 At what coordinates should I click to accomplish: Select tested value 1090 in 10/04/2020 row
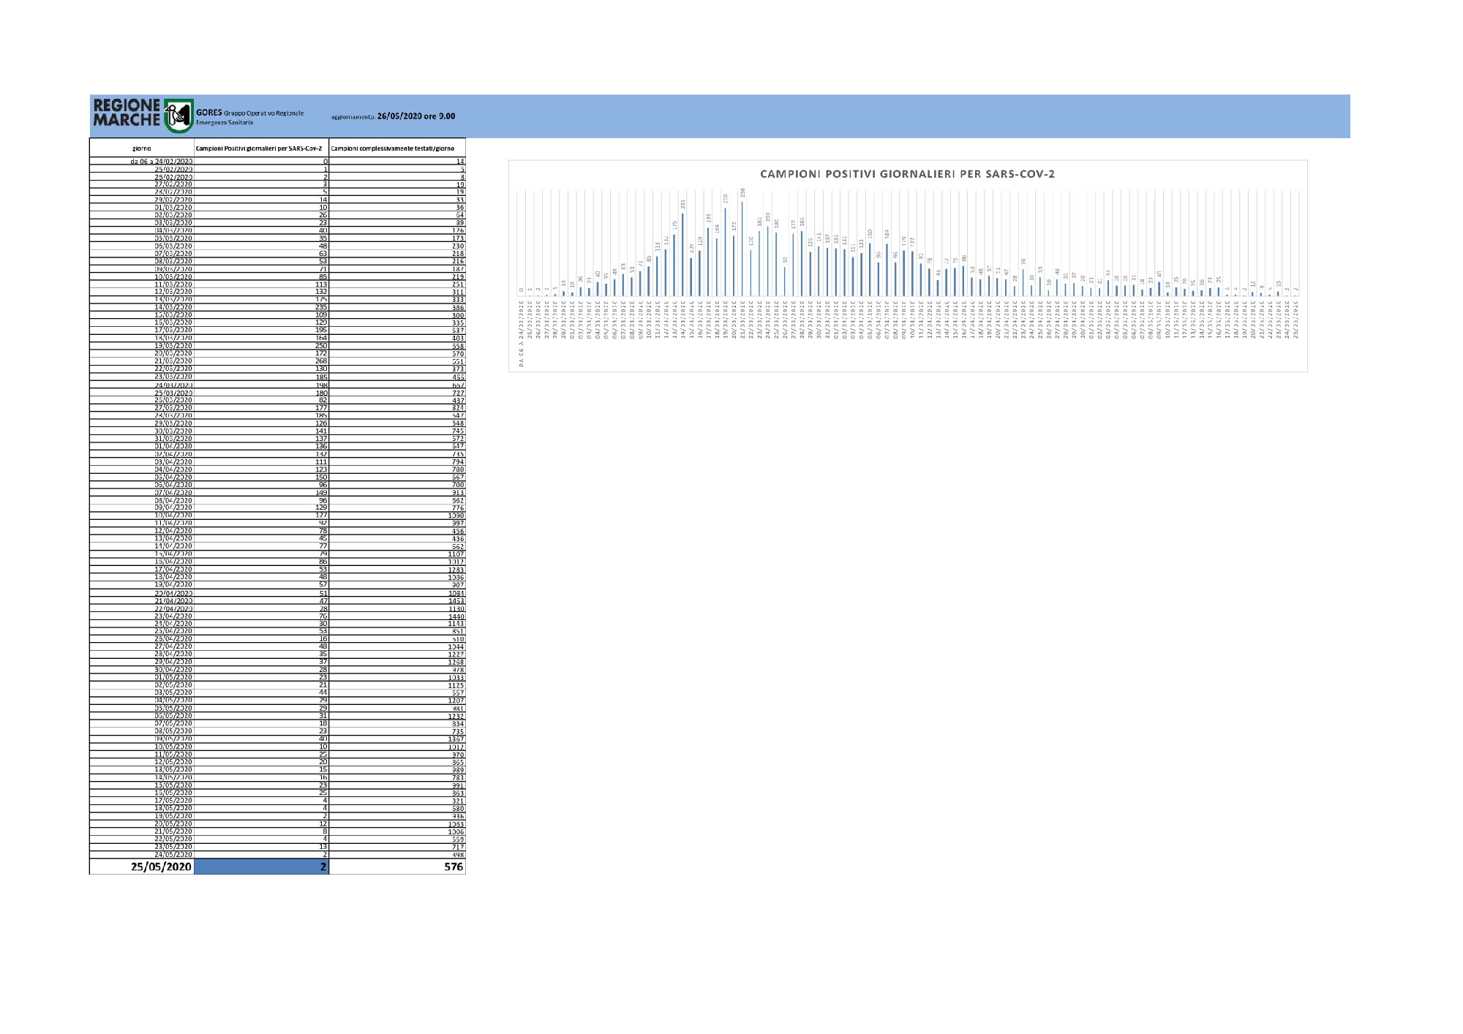(456, 516)
